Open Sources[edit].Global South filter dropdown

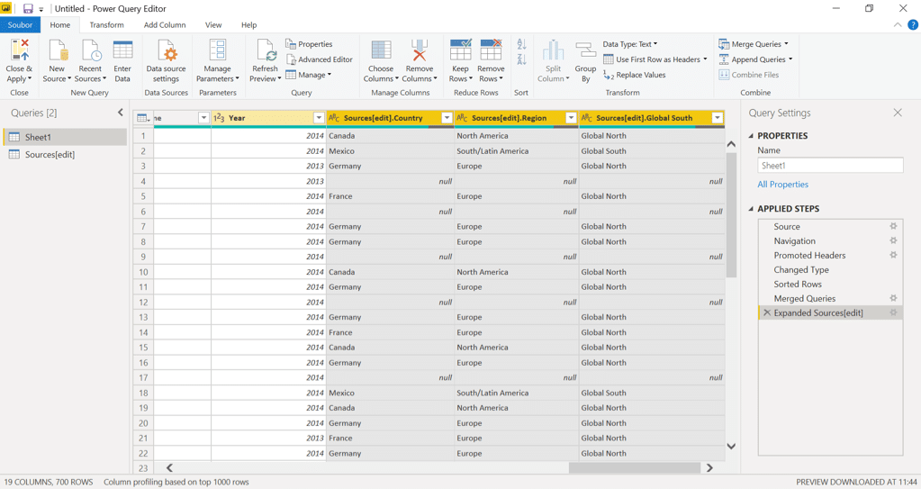coord(718,118)
